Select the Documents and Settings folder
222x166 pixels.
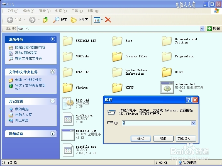click(167, 41)
